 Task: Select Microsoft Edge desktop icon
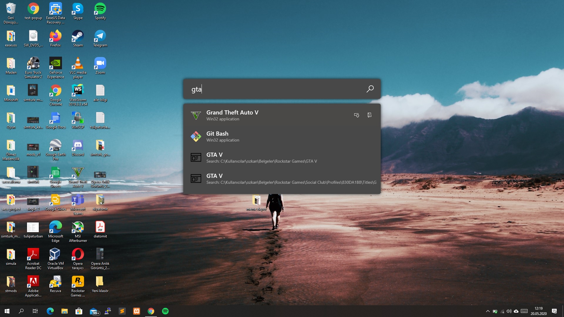(56, 232)
